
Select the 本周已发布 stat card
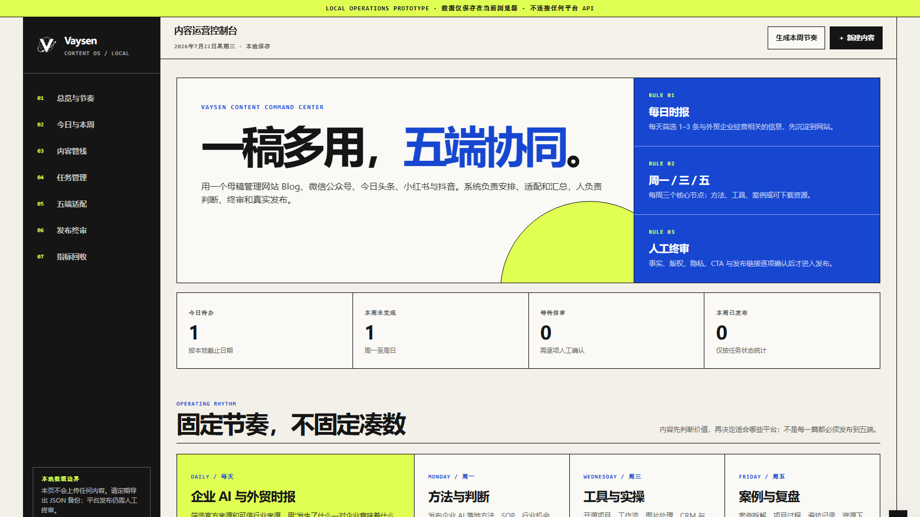point(792,331)
